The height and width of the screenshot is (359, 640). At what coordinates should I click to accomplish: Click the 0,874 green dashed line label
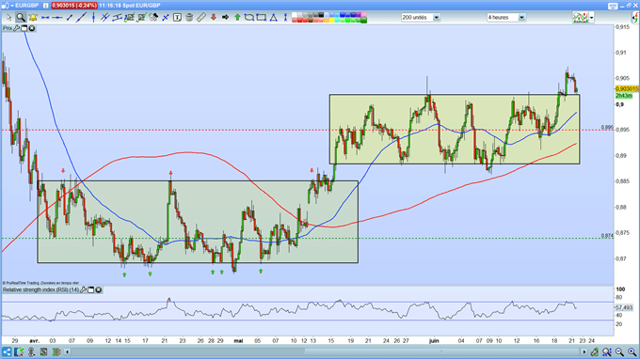[607, 236]
